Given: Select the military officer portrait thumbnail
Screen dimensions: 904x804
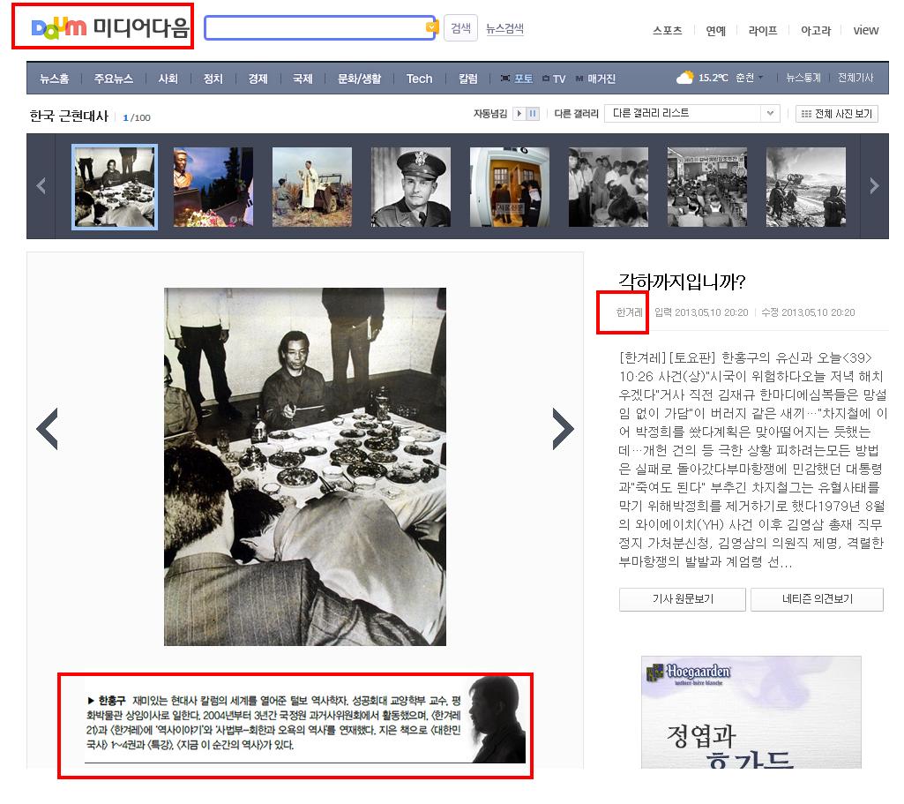Looking at the screenshot, I should pos(411,187).
